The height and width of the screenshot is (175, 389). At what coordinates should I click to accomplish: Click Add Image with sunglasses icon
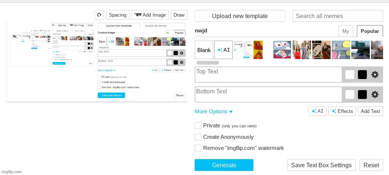click(x=150, y=15)
